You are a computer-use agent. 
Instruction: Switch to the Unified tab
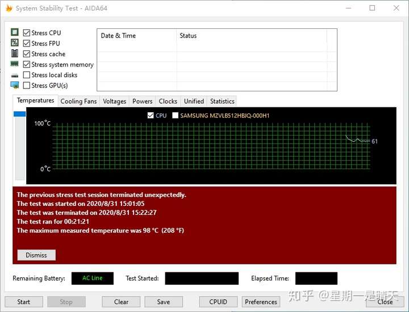(194, 102)
